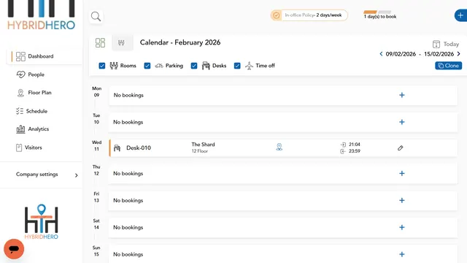Click the Parking car icon
Screen dimensions: 467x263
coord(159,66)
